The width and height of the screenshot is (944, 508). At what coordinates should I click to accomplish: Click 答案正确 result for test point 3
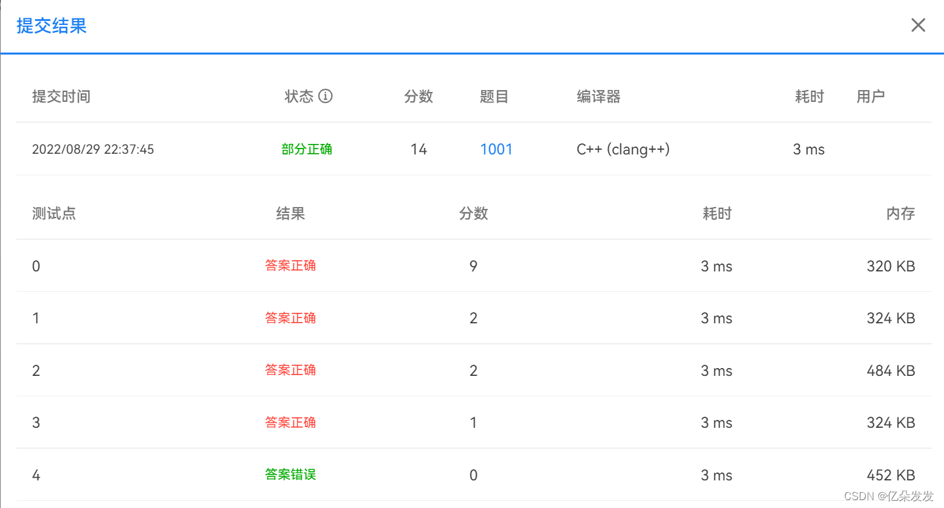coord(291,423)
